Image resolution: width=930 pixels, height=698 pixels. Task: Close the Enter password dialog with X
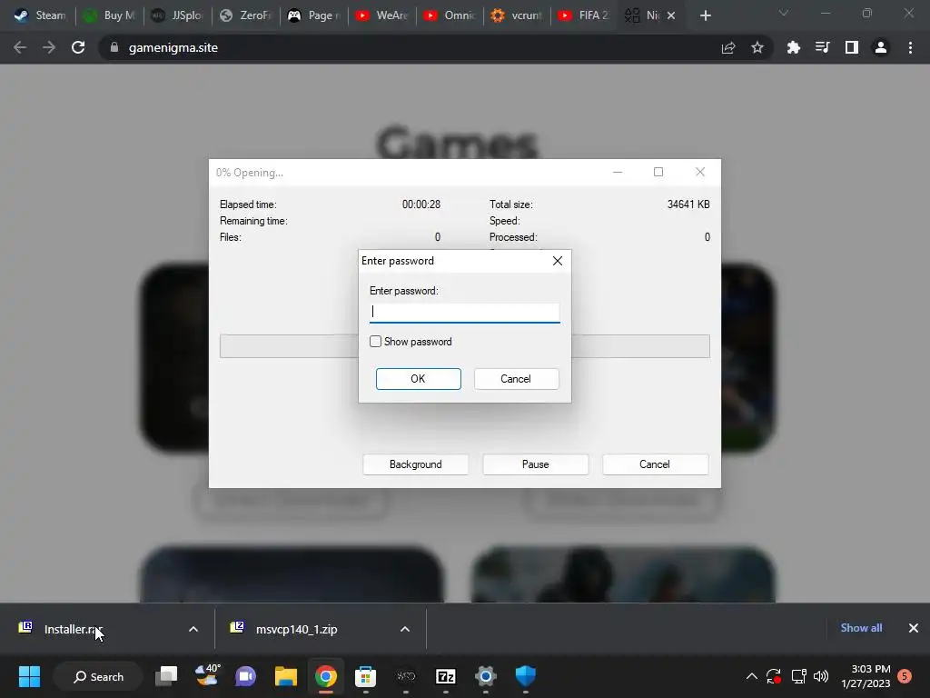558,261
